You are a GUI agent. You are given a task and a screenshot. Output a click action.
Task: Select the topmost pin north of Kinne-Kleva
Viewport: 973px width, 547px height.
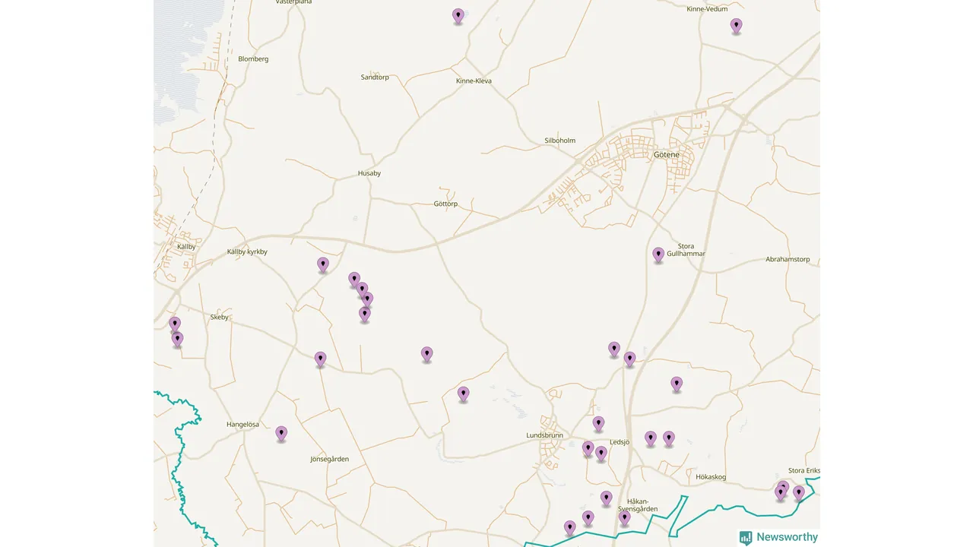pos(458,16)
